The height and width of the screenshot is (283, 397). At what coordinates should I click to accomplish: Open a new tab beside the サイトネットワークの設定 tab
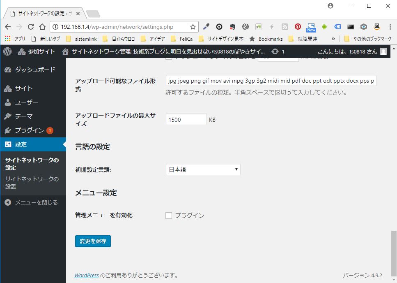pos(93,14)
